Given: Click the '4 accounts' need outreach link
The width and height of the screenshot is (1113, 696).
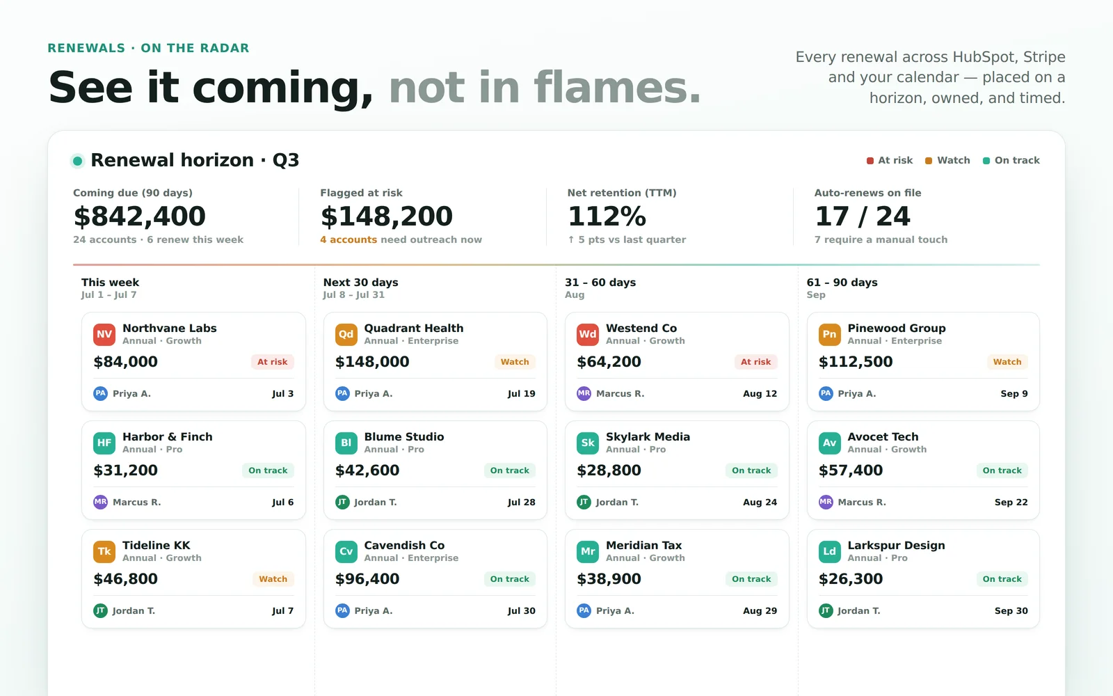Looking at the screenshot, I should pyautogui.click(x=349, y=239).
